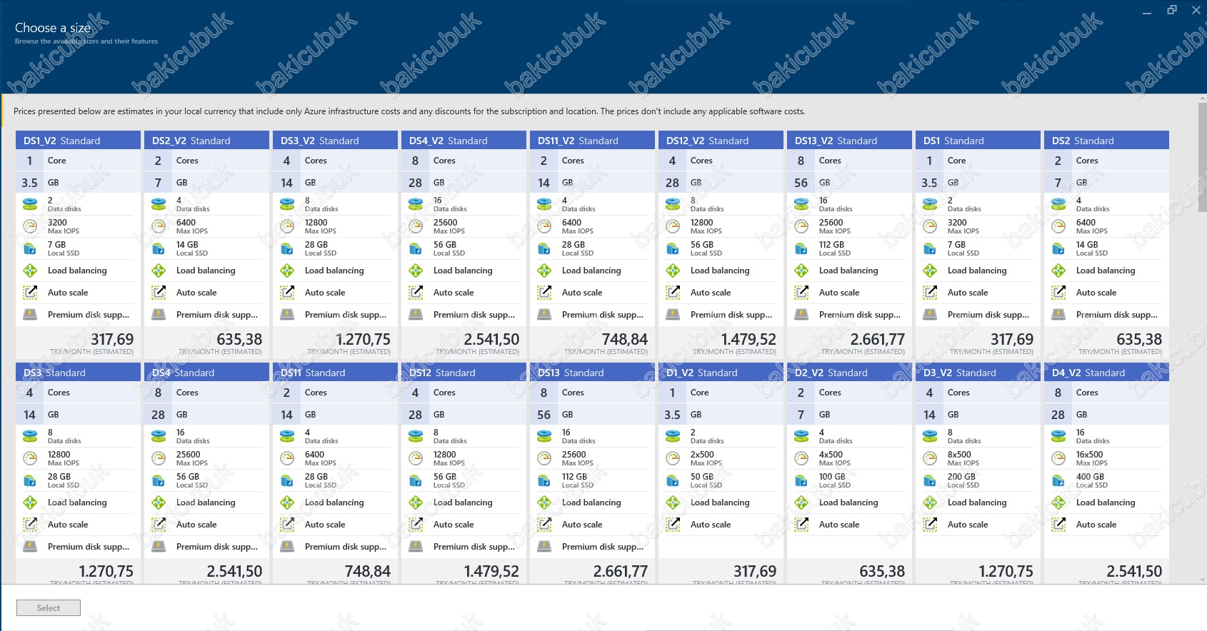Click the Local SSD icon in D4_V2 card
Viewport: 1207px width, 631px height.
pos(1058,480)
